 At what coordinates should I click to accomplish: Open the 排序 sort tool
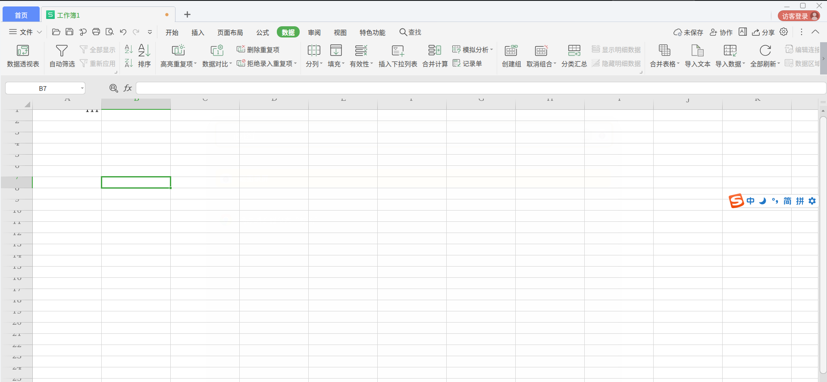[x=144, y=56]
